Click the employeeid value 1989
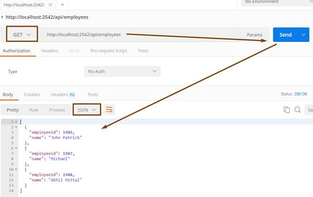 [x=68, y=132]
